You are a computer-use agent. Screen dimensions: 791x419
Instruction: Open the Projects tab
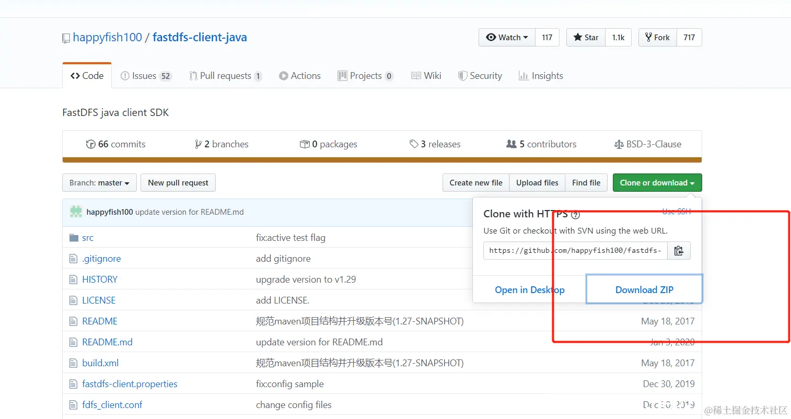365,76
